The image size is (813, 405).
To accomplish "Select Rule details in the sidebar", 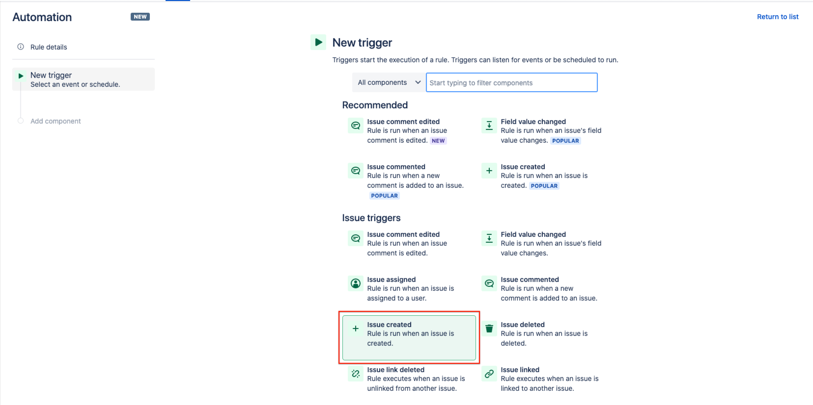I will coord(48,47).
